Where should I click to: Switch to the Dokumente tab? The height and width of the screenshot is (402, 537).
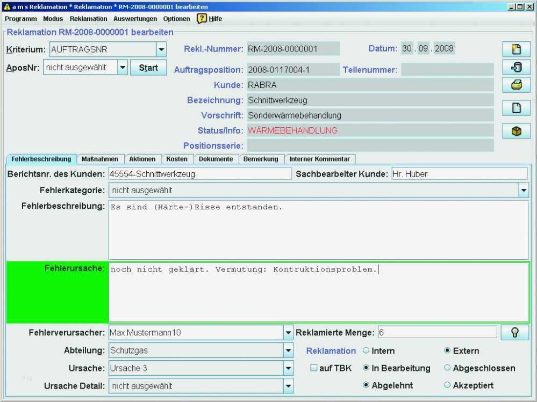click(x=216, y=159)
